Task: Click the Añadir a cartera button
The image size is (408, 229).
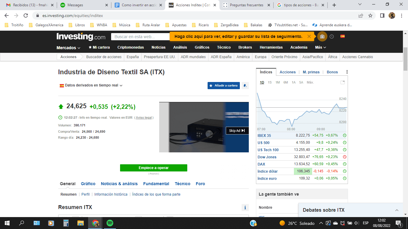Action: pos(224,86)
